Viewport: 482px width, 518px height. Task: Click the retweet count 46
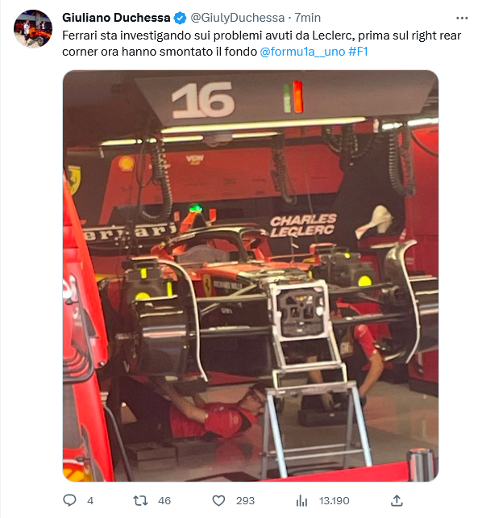point(164,501)
